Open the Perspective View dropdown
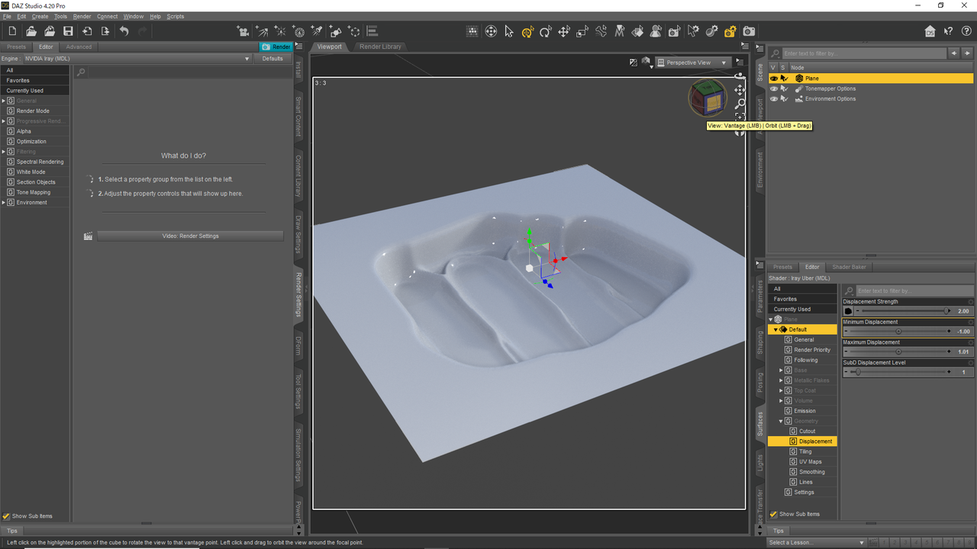Viewport: 977px width, 549px height. point(692,62)
